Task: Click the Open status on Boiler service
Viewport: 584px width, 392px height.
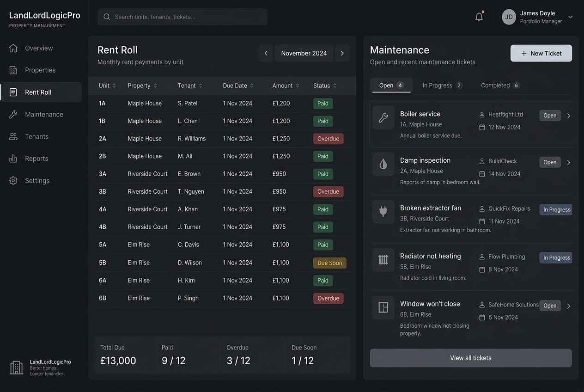Action: coord(550,116)
